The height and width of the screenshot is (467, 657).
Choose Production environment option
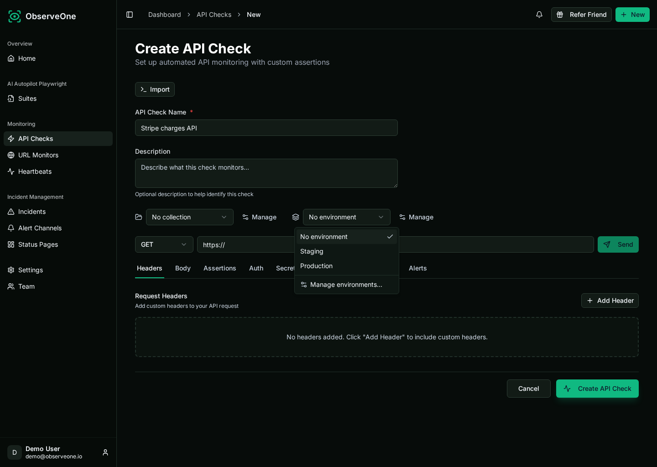[347, 266]
